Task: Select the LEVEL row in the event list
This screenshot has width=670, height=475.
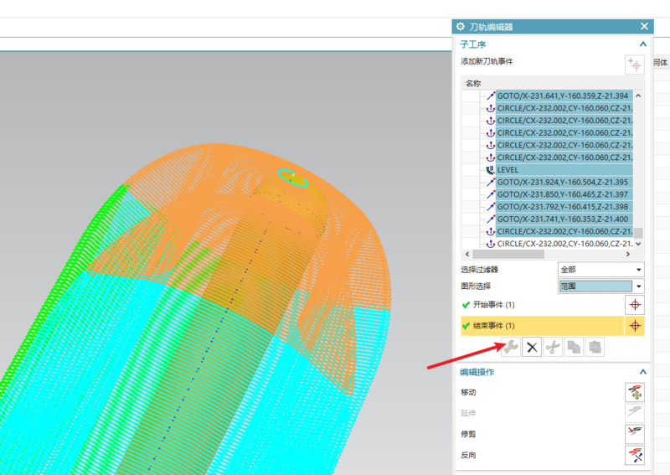Action: click(x=508, y=169)
